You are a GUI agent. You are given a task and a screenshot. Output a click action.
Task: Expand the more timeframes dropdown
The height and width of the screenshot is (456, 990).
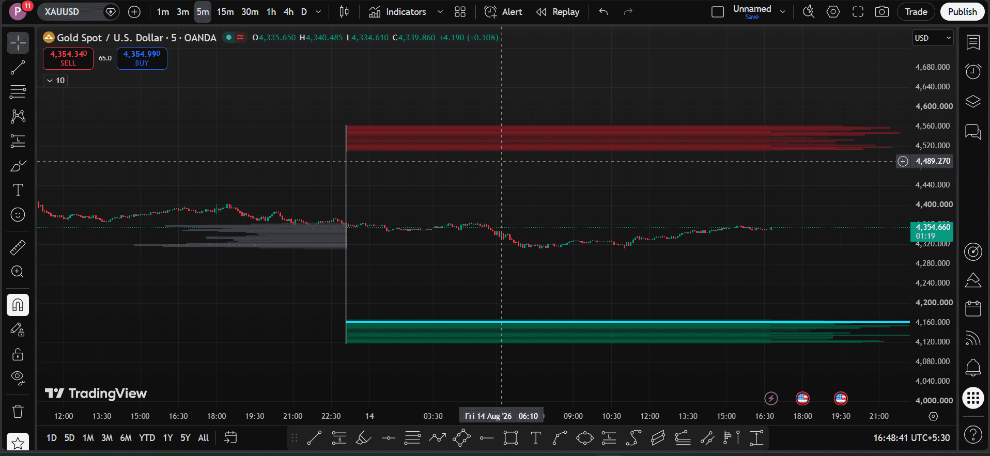tap(318, 12)
